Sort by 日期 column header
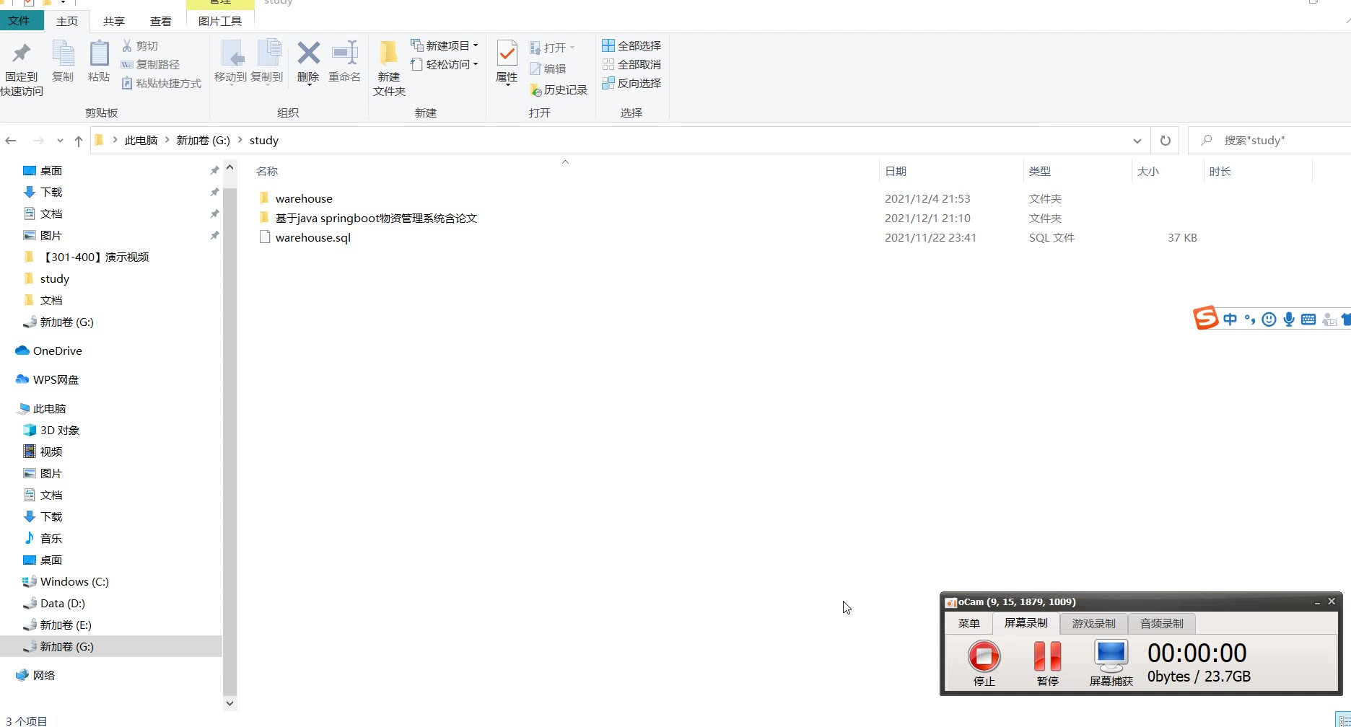Image resolution: width=1351 pixels, height=727 pixels. (896, 171)
